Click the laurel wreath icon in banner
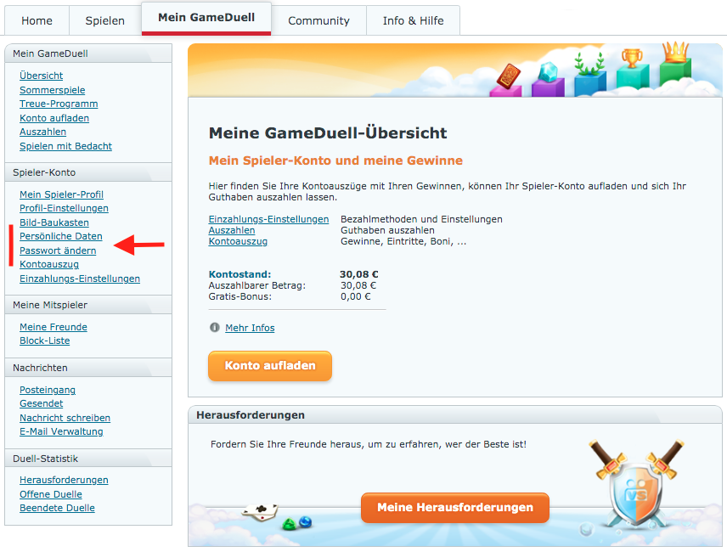 589,64
